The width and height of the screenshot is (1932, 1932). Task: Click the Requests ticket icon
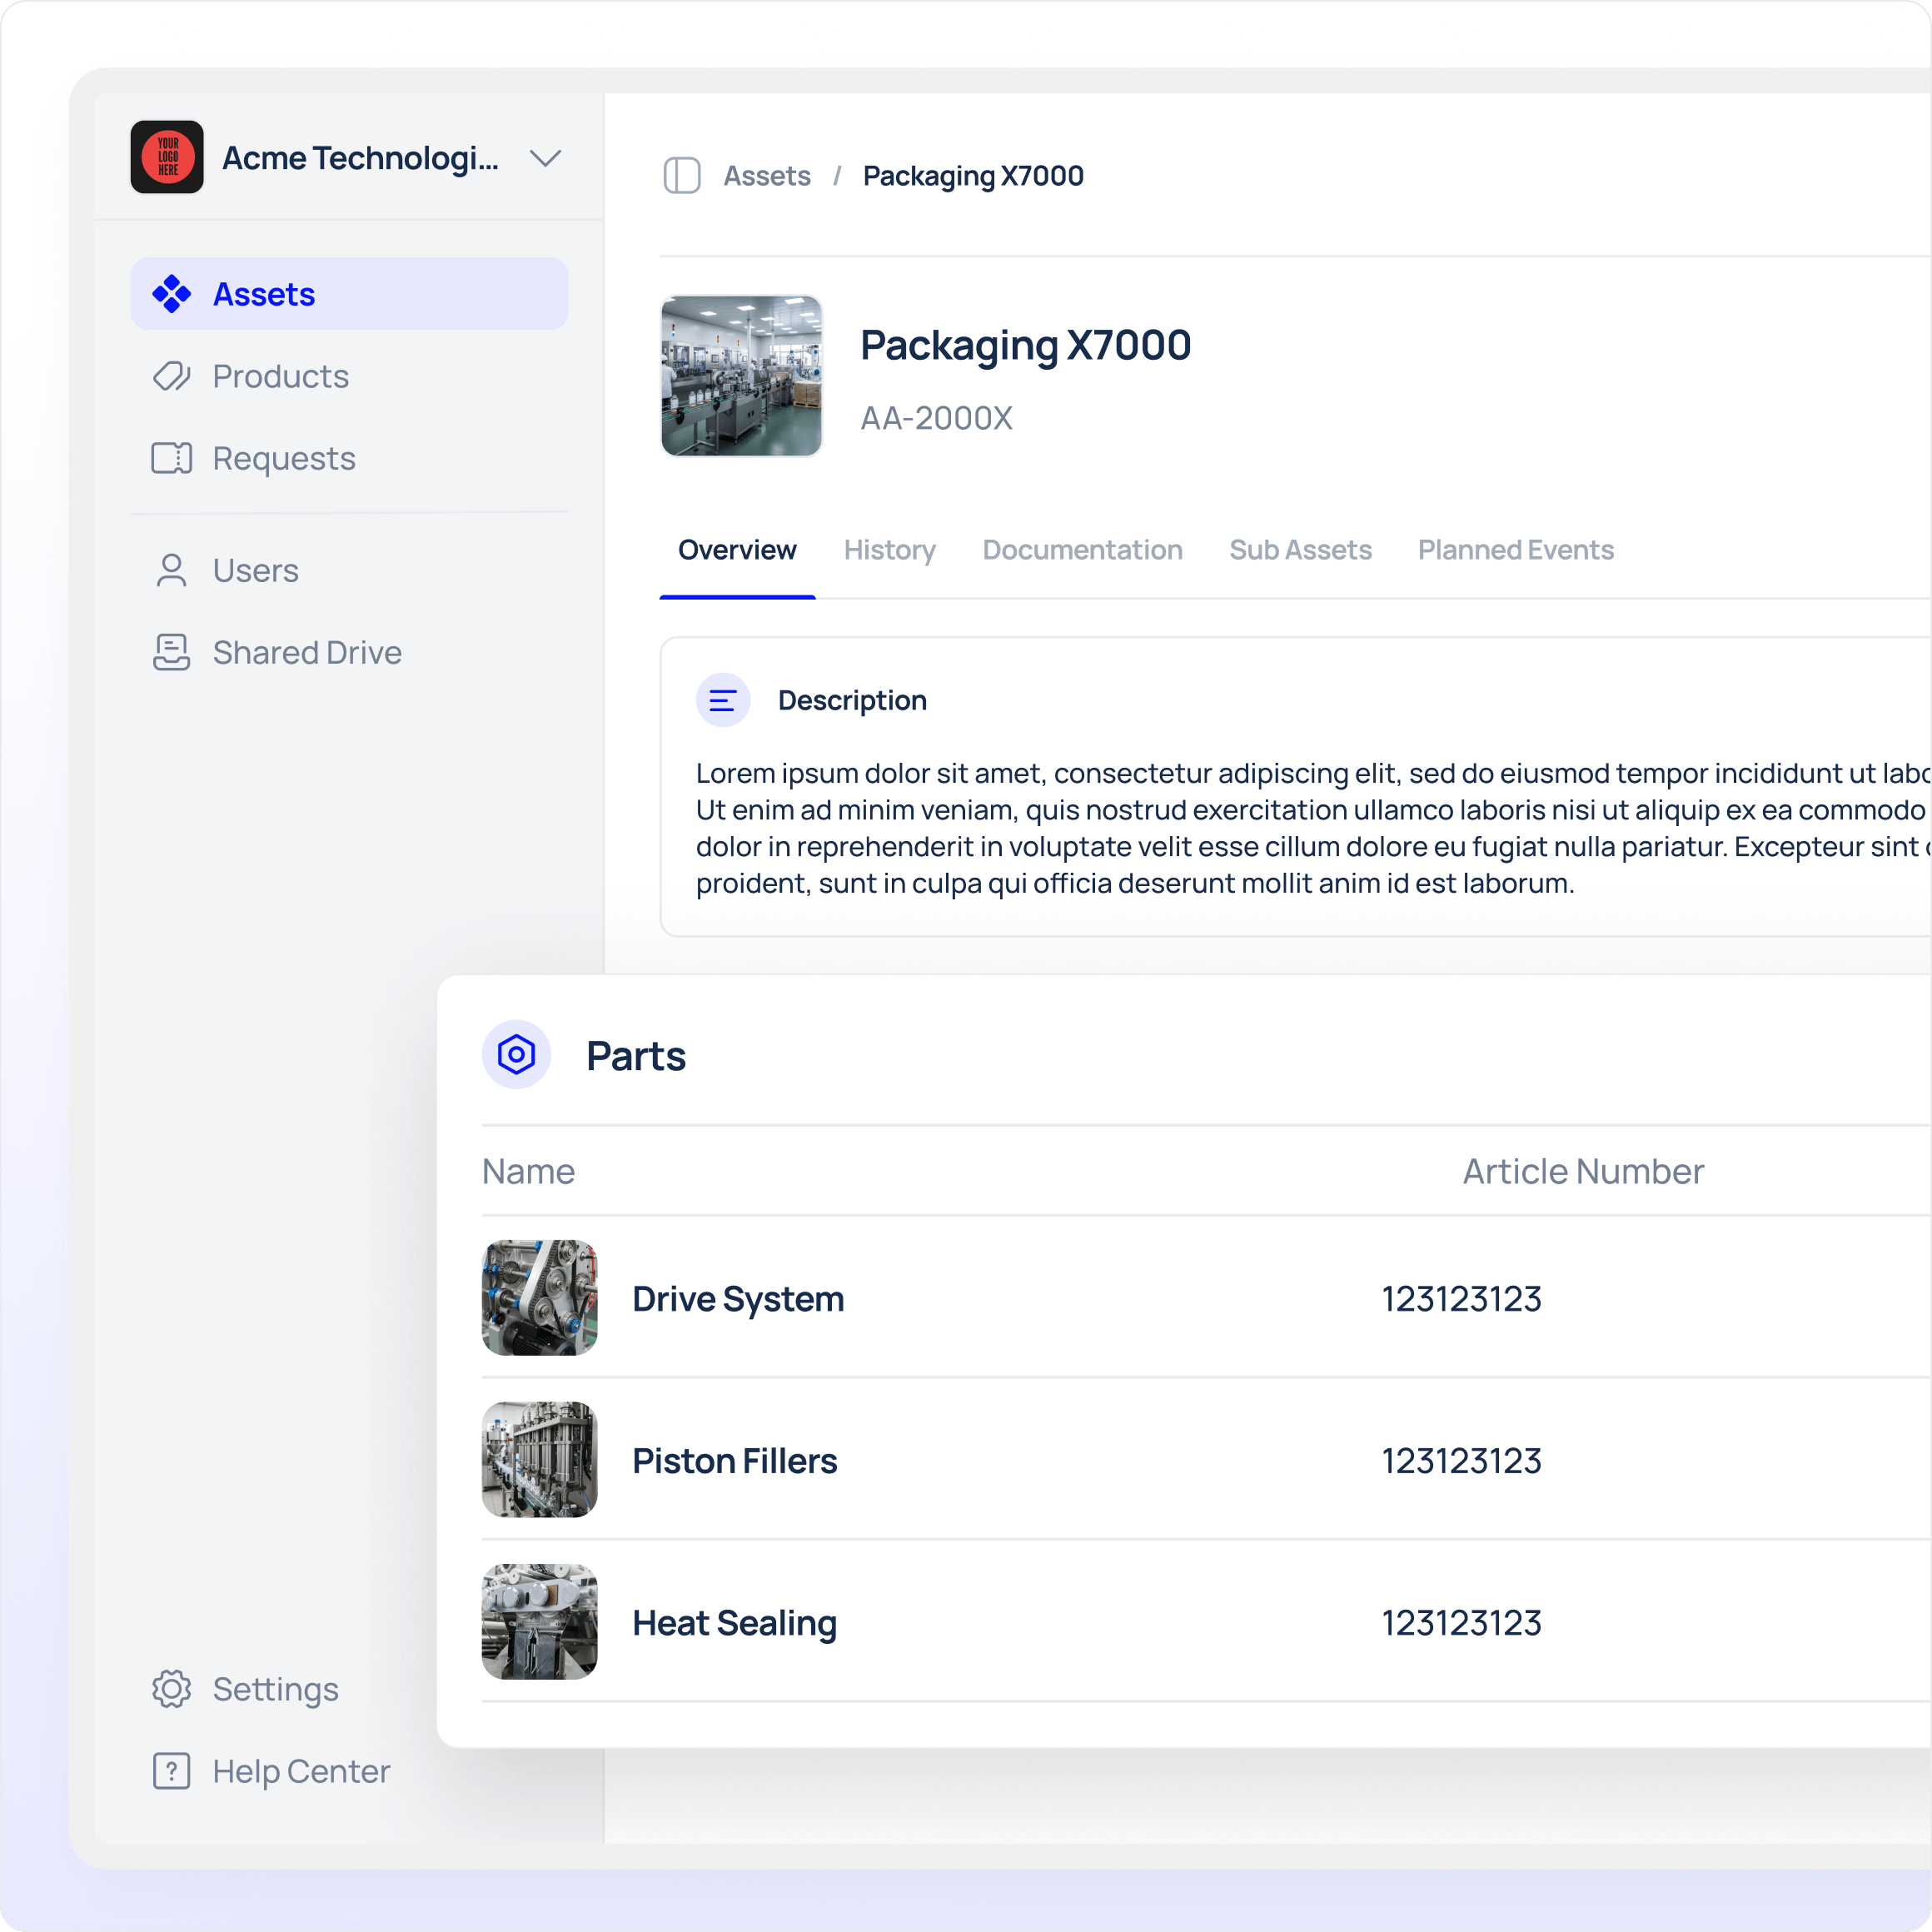tap(171, 458)
